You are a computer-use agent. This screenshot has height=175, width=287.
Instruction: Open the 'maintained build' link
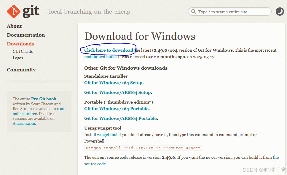tap(100, 57)
